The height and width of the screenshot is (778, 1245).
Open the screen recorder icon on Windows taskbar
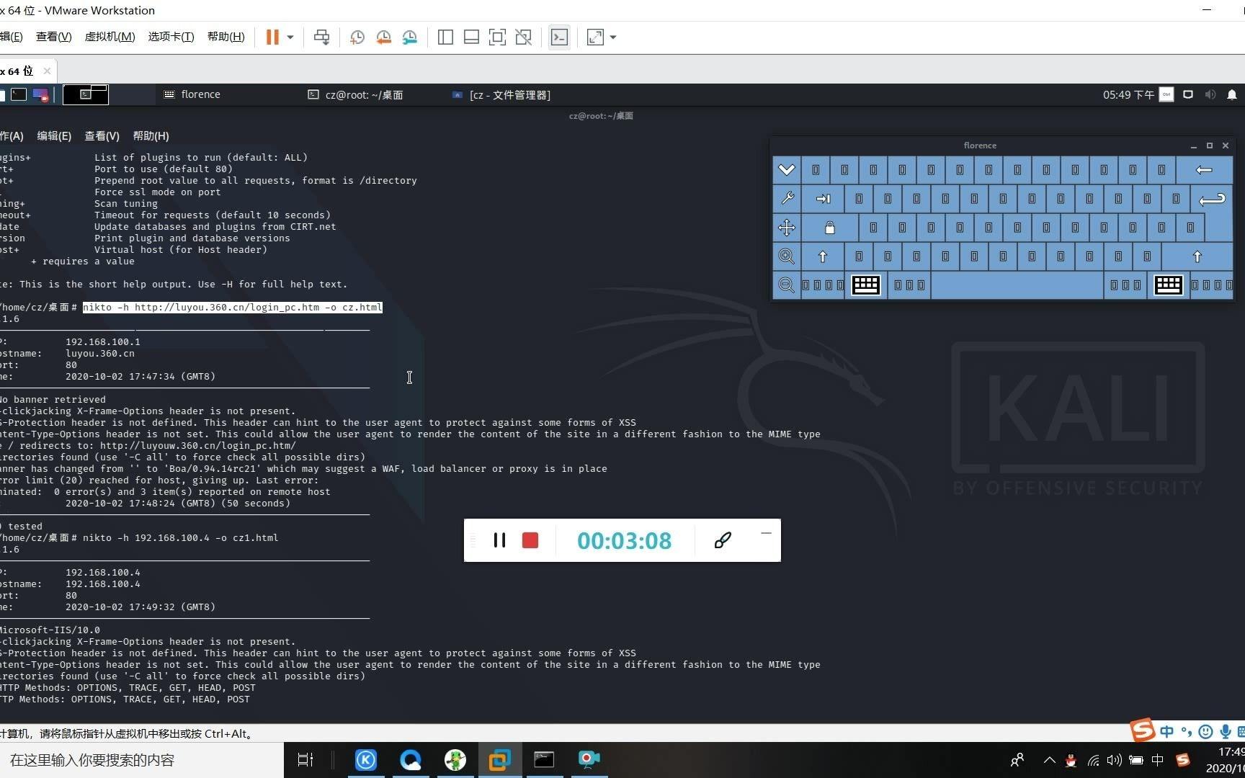point(589,759)
